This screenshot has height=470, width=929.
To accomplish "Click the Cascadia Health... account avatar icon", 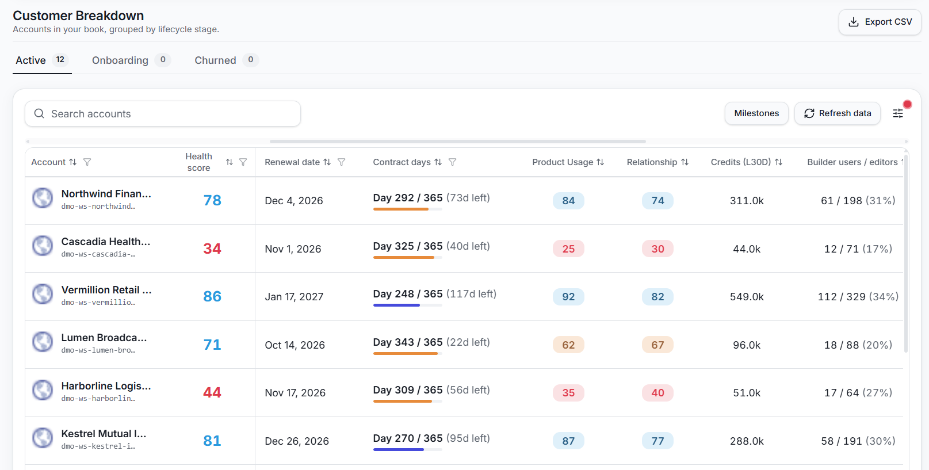I will coord(43,246).
